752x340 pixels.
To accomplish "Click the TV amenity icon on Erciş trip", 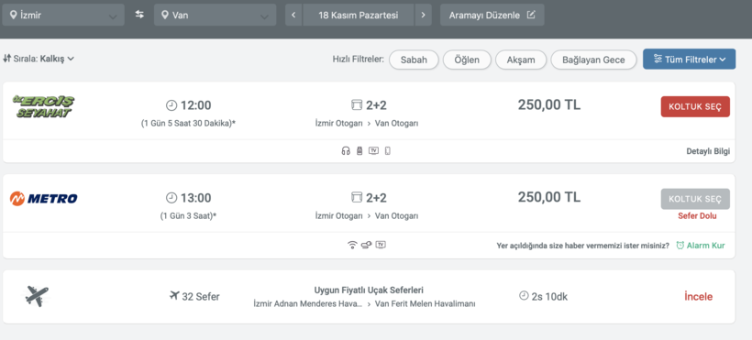I will (x=373, y=150).
